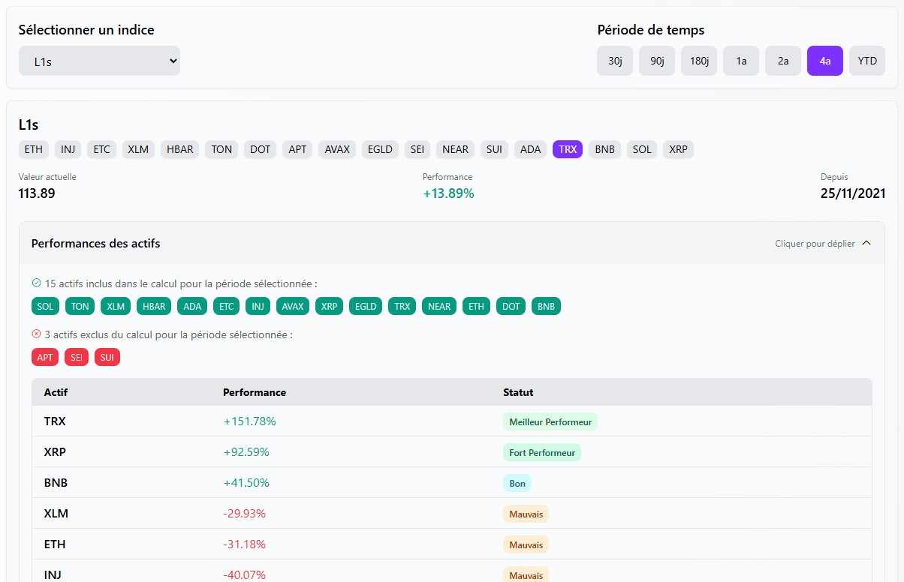Click the green TRX included badge
This screenshot has height=582, width=904.
[402, 306]
